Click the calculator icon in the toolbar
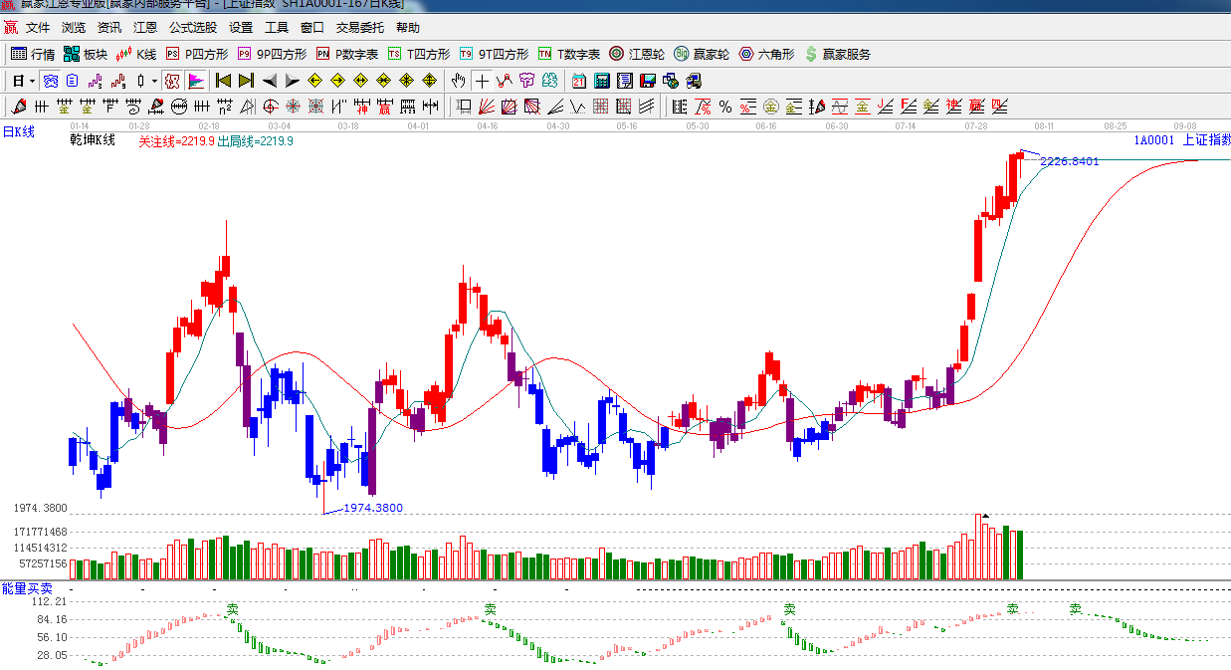The image size is (1231, 670). click(x=602, y=81)
